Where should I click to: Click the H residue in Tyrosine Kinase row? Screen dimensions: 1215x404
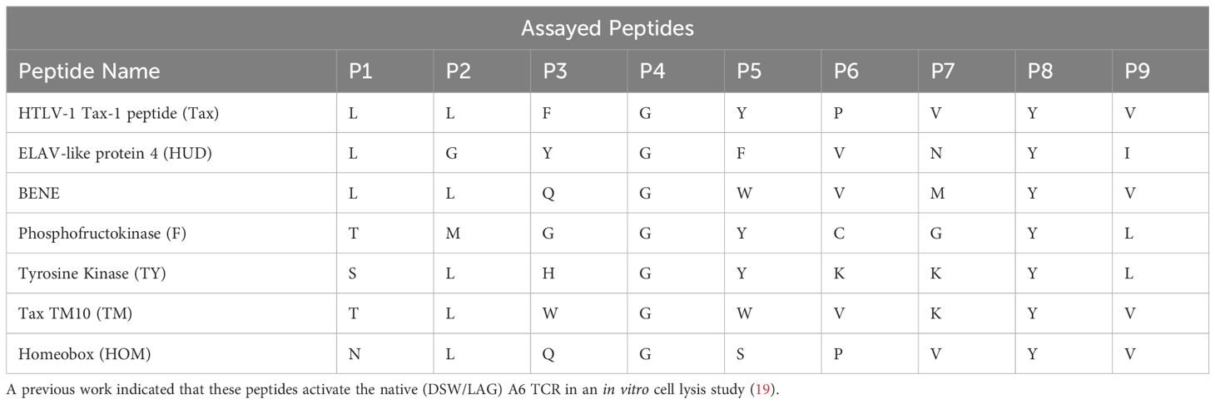(548, 273)
